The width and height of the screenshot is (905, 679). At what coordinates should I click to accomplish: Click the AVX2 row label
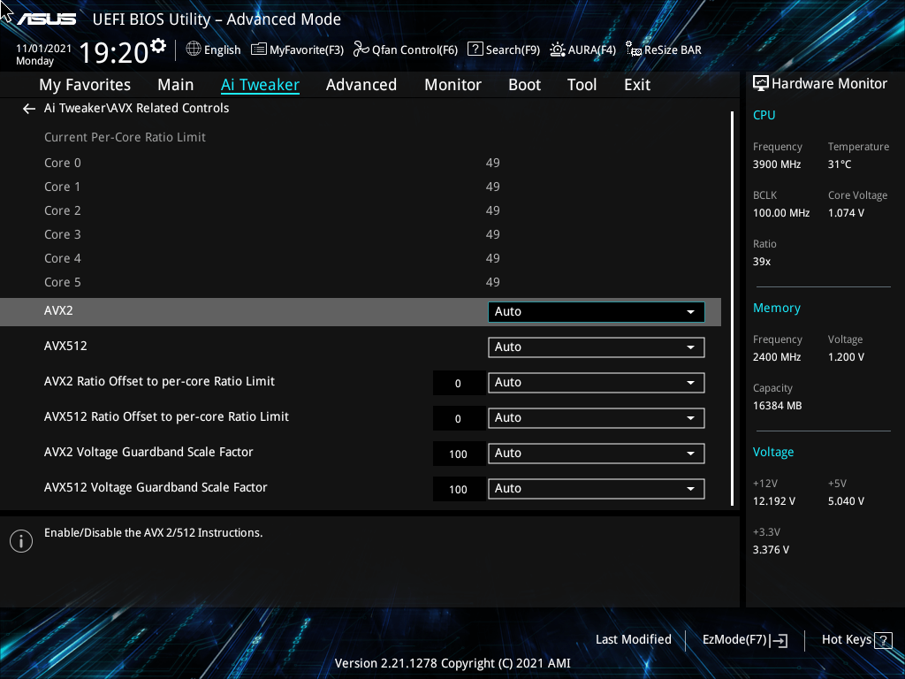pyautogui.click(x=58, y=310)
